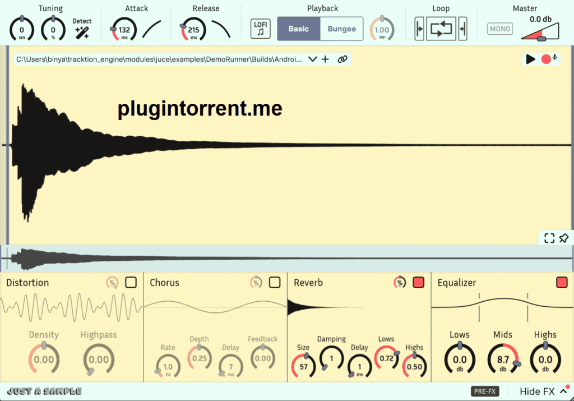Click the pin icon in waveform view
Screen dimensions: 574x401
click(564, 238)
